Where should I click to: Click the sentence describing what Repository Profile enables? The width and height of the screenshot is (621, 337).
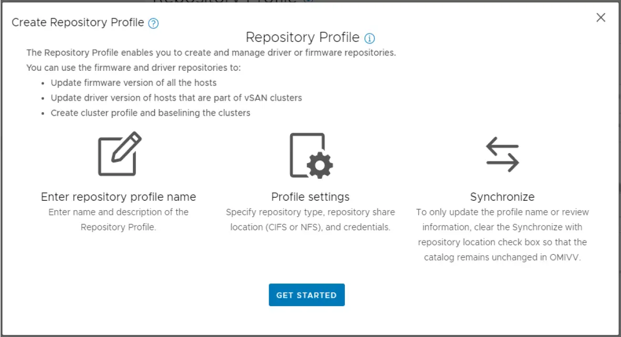point(211,53)
